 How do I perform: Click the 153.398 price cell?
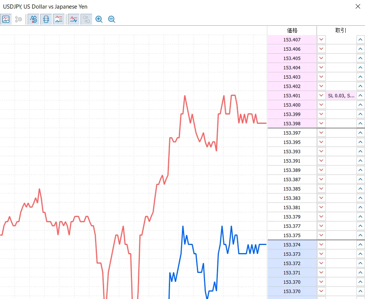[292, 123]
